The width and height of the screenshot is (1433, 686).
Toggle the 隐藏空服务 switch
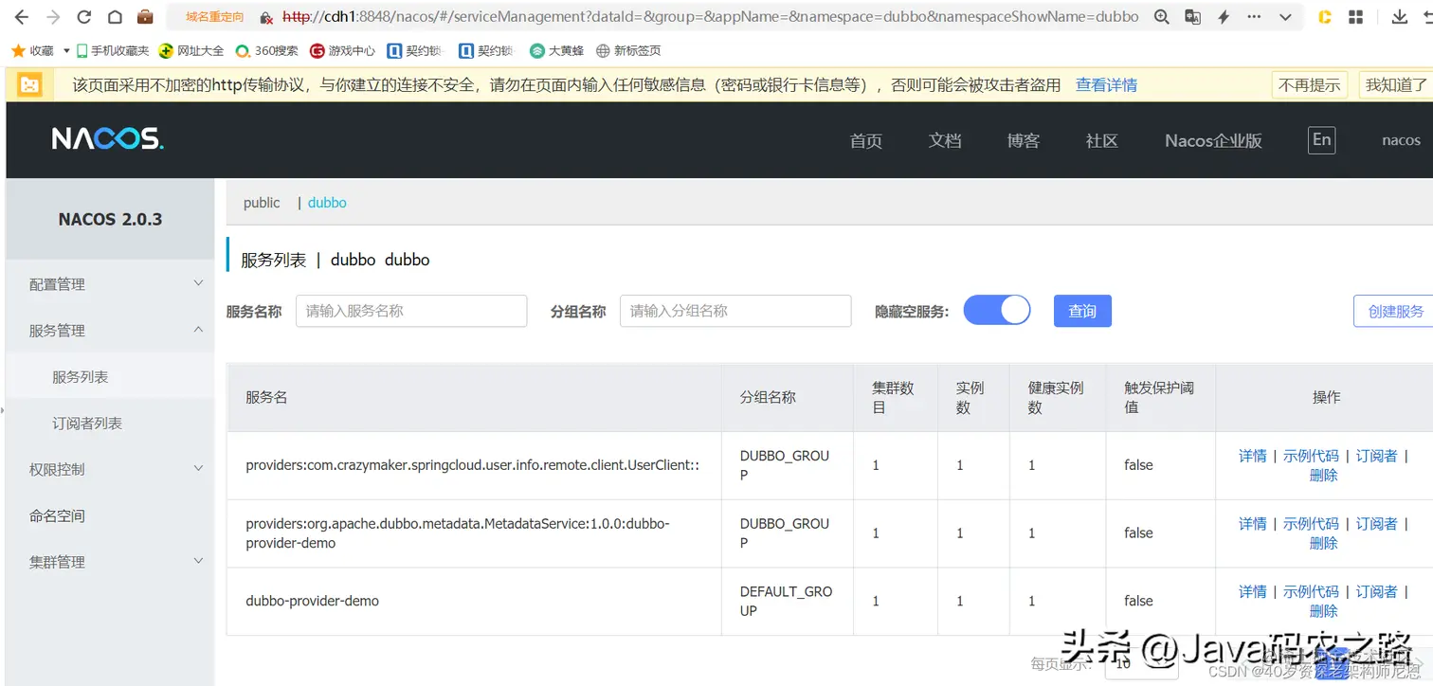click(997, 310)
